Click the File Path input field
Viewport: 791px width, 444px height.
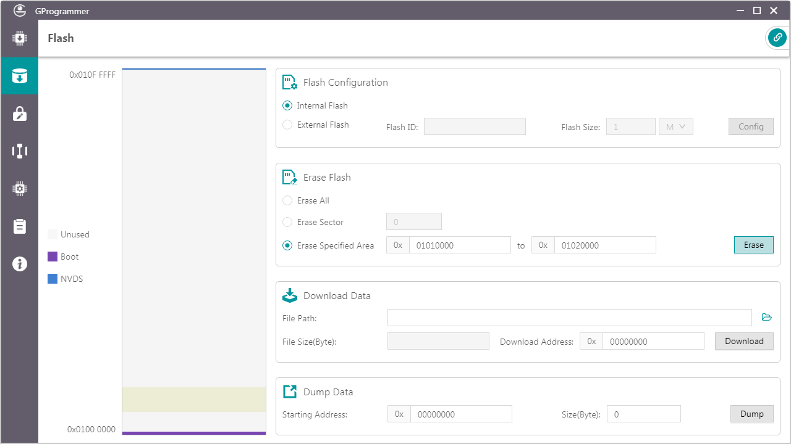click(569, 318)
